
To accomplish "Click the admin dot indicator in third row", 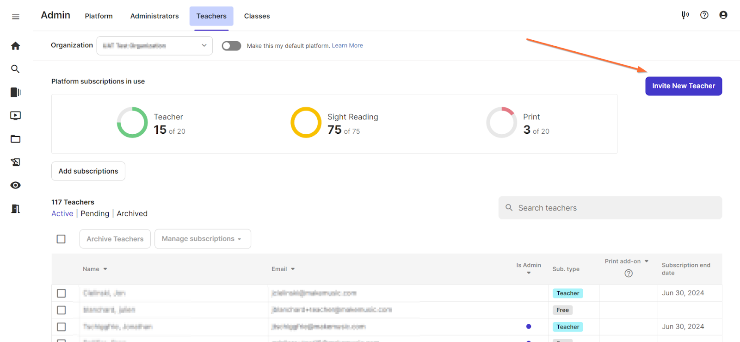I will (x=529, y=327).
